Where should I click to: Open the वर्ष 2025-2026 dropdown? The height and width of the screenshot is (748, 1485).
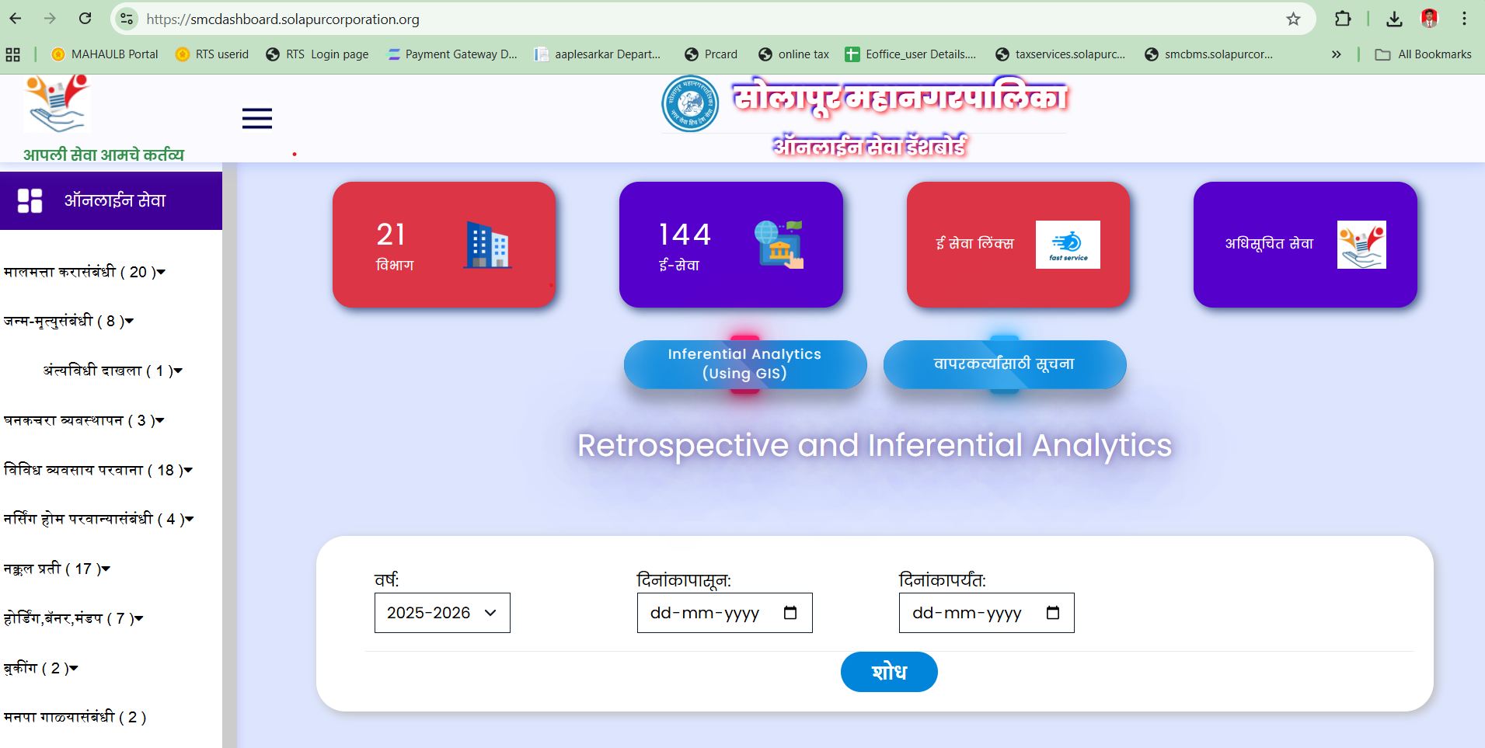pyautogui.click(x=442, y=613)
